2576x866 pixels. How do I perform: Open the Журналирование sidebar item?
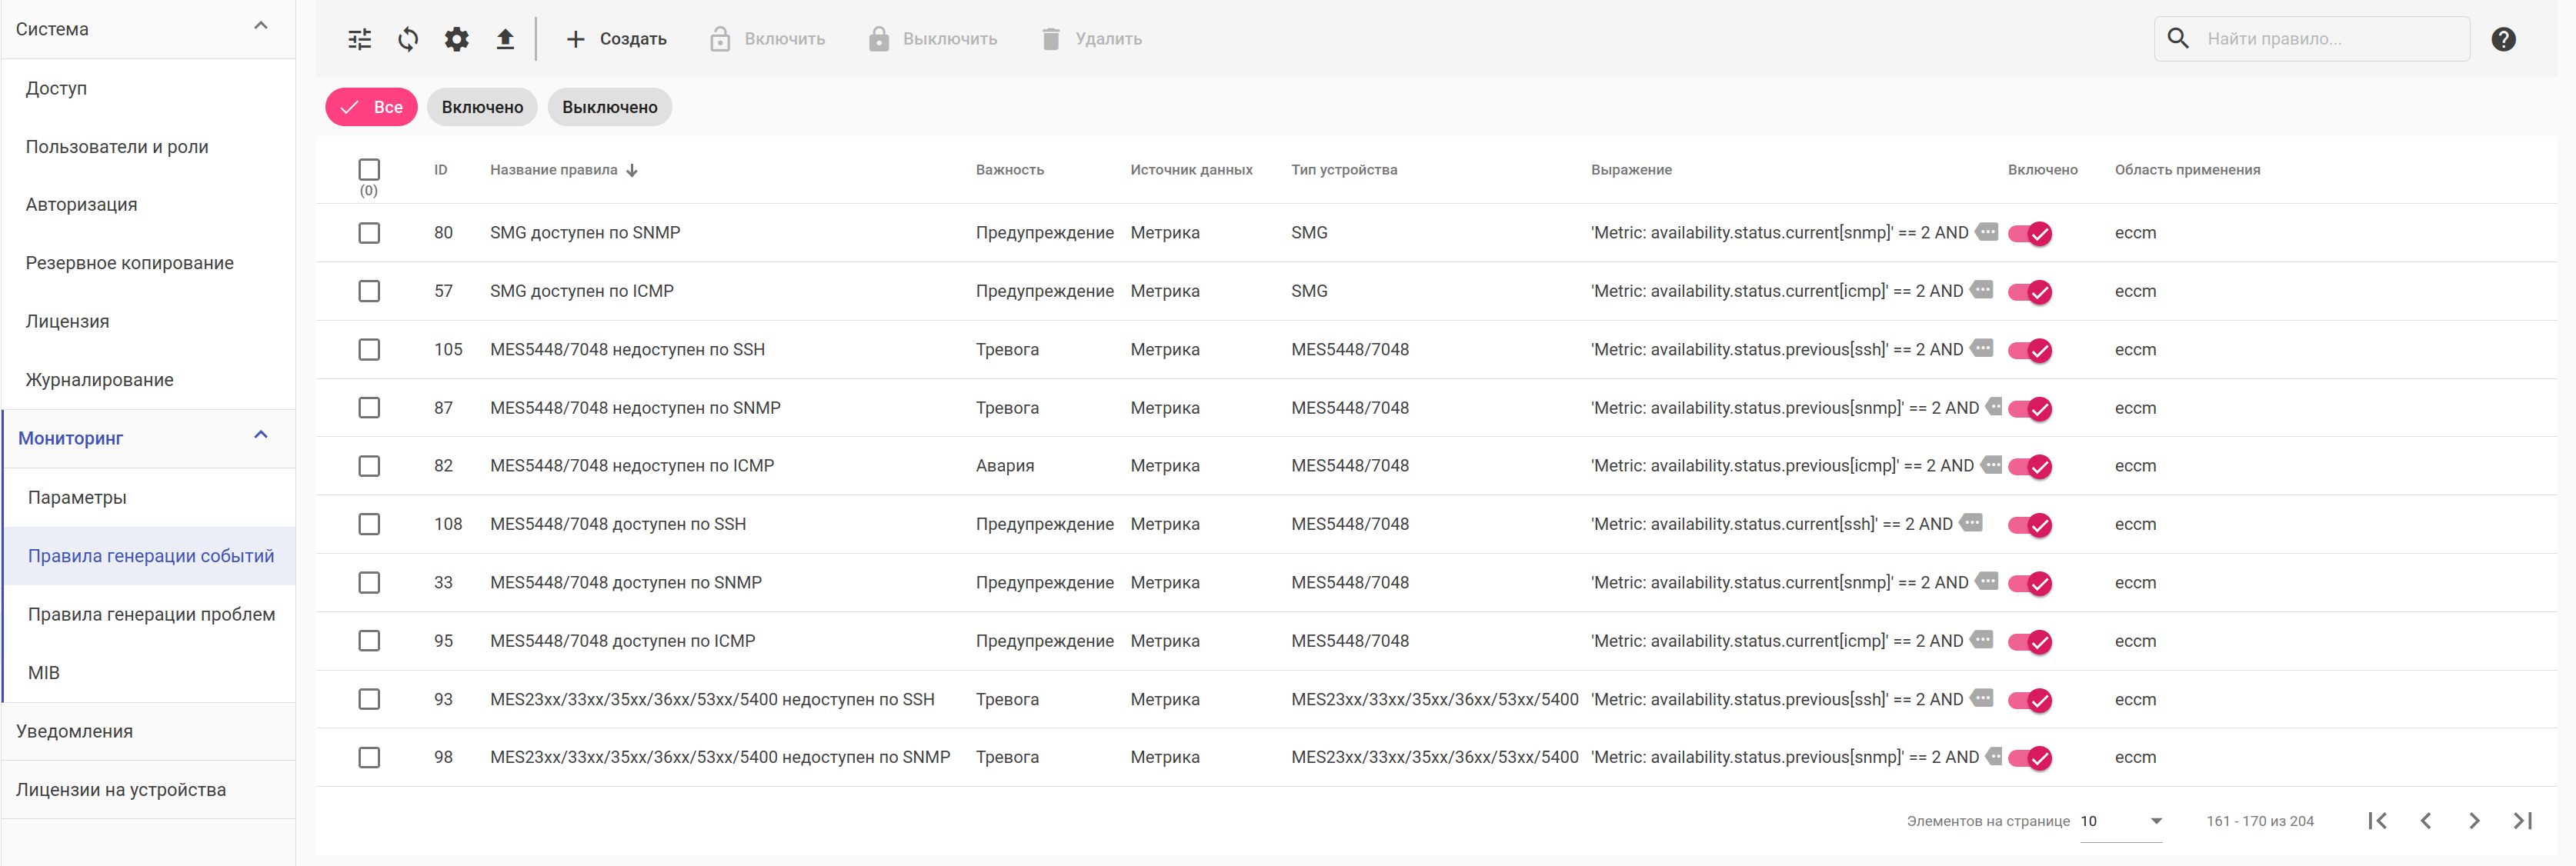[x=99, y=380]
